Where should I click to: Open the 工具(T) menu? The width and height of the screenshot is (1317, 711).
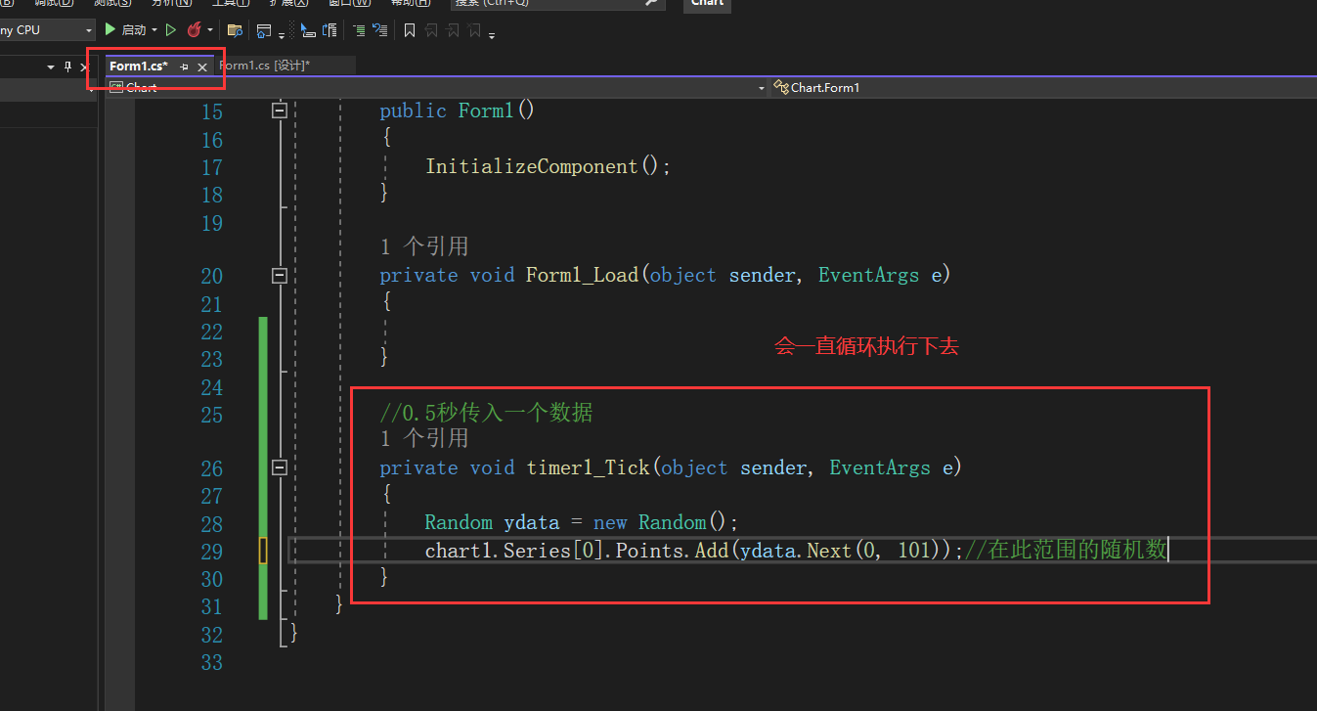(x=229, y=3)
